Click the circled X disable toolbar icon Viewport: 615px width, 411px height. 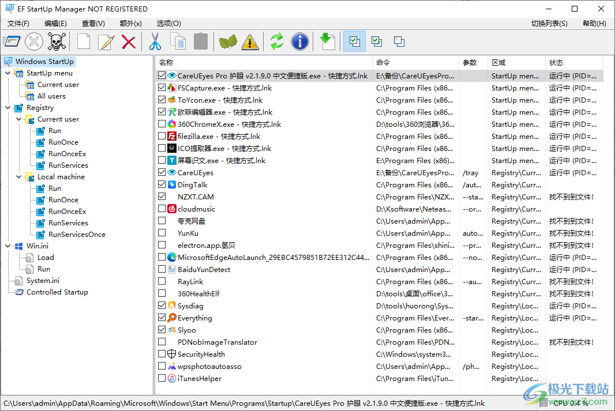click(34, 42)
